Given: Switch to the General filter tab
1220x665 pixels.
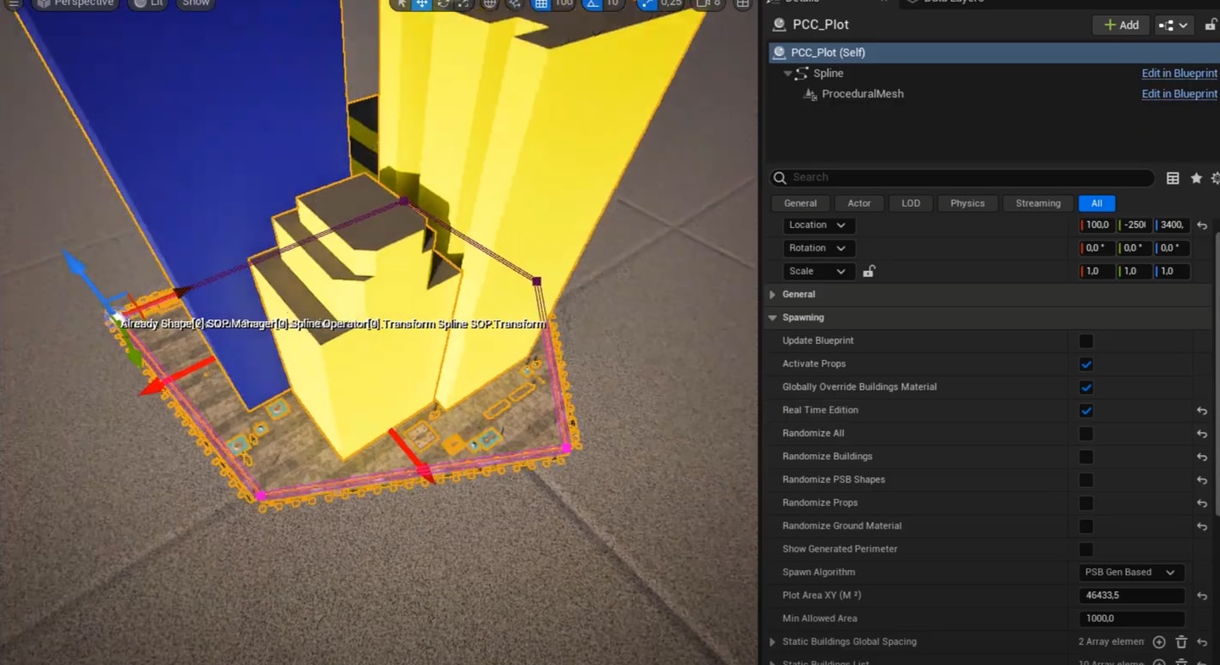Looking at the screenshot, I should (x=800, y=203).
